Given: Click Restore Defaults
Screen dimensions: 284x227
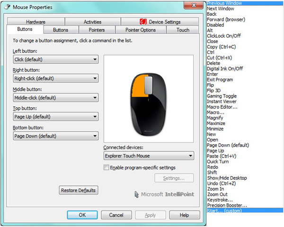Looking at the screenshot, I should coord(79,190).
